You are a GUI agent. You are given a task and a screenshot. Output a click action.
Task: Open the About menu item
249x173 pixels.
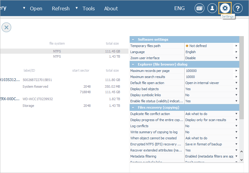click(x=111, y=8)
